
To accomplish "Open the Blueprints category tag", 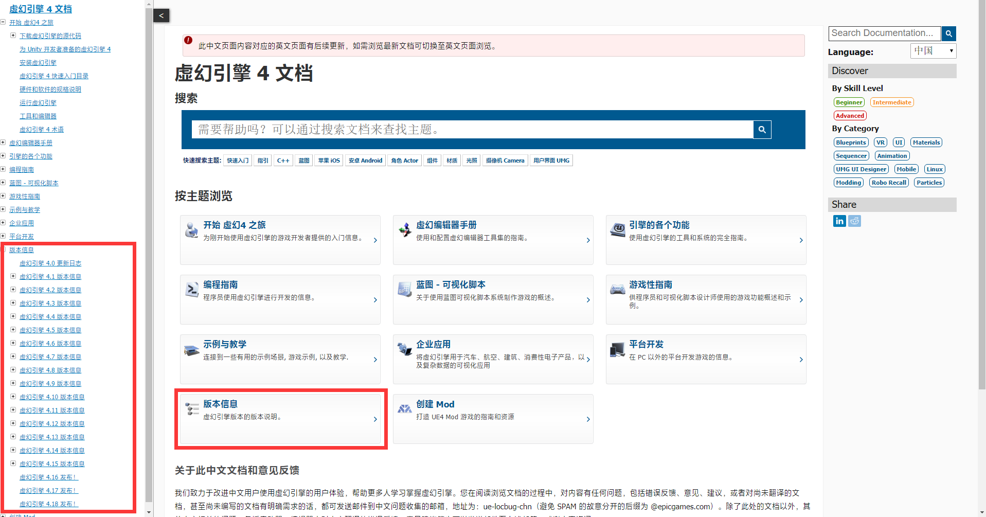I will tap(851, 142).
